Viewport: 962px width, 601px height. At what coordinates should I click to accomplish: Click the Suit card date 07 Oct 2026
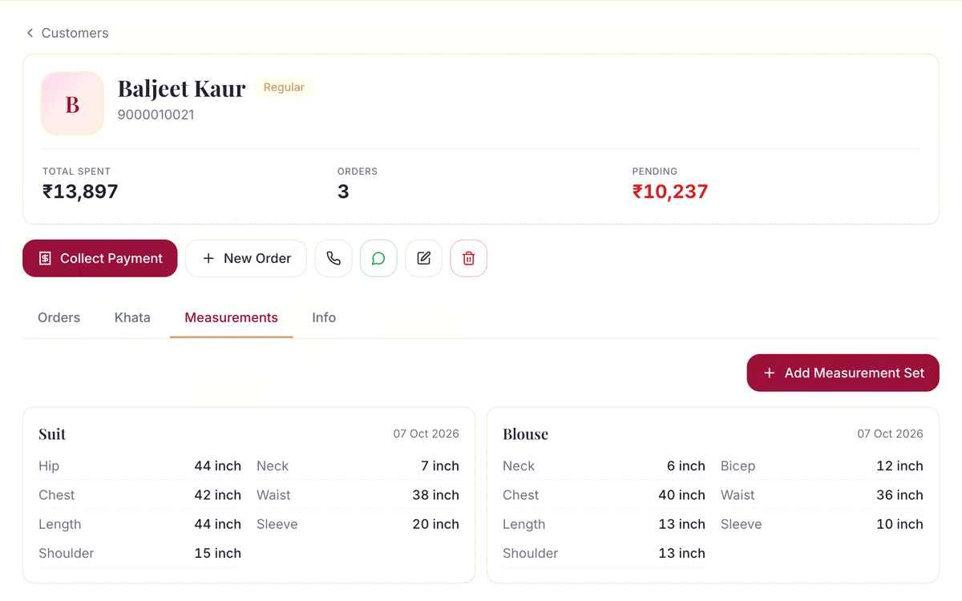coord(426,434)
